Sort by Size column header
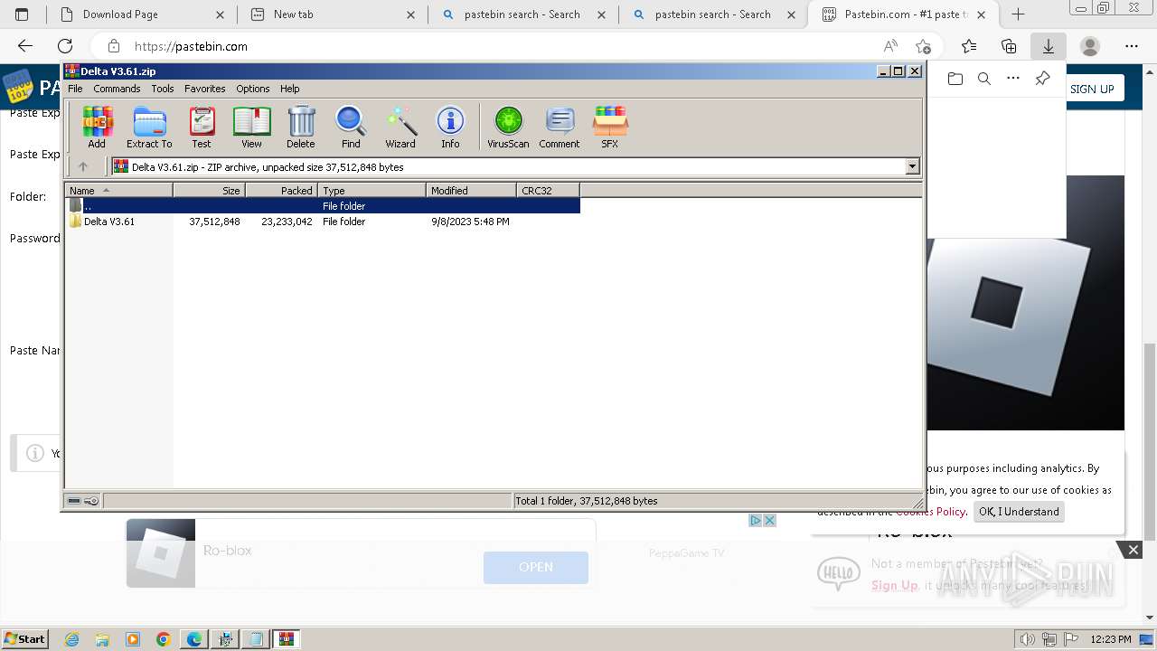This screenshot has height=651, width=1157. point(209,190)
